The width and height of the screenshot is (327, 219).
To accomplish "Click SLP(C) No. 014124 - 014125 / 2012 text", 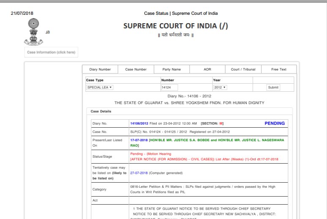I will pos(158,132).
